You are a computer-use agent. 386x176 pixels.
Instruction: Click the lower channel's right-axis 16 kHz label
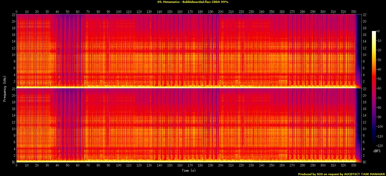pos(365,109)
